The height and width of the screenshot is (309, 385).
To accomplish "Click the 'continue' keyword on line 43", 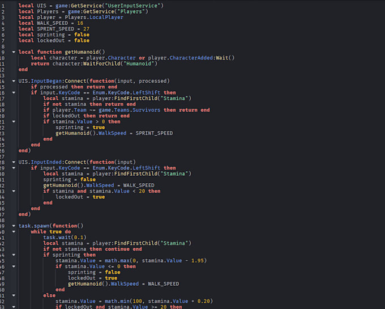I will click(117, 249).
